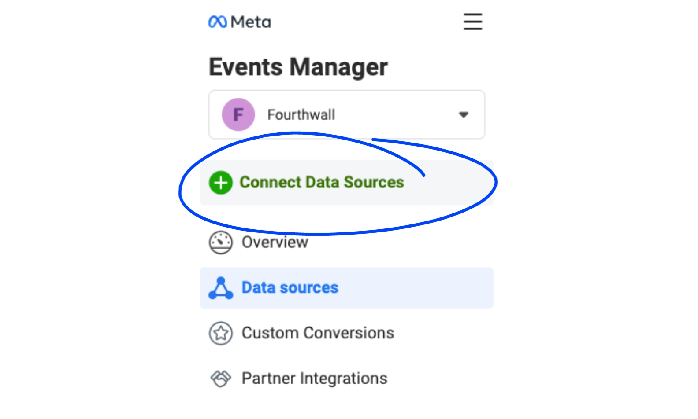Click the Data sources triangle icon

(x=221, y=288)
